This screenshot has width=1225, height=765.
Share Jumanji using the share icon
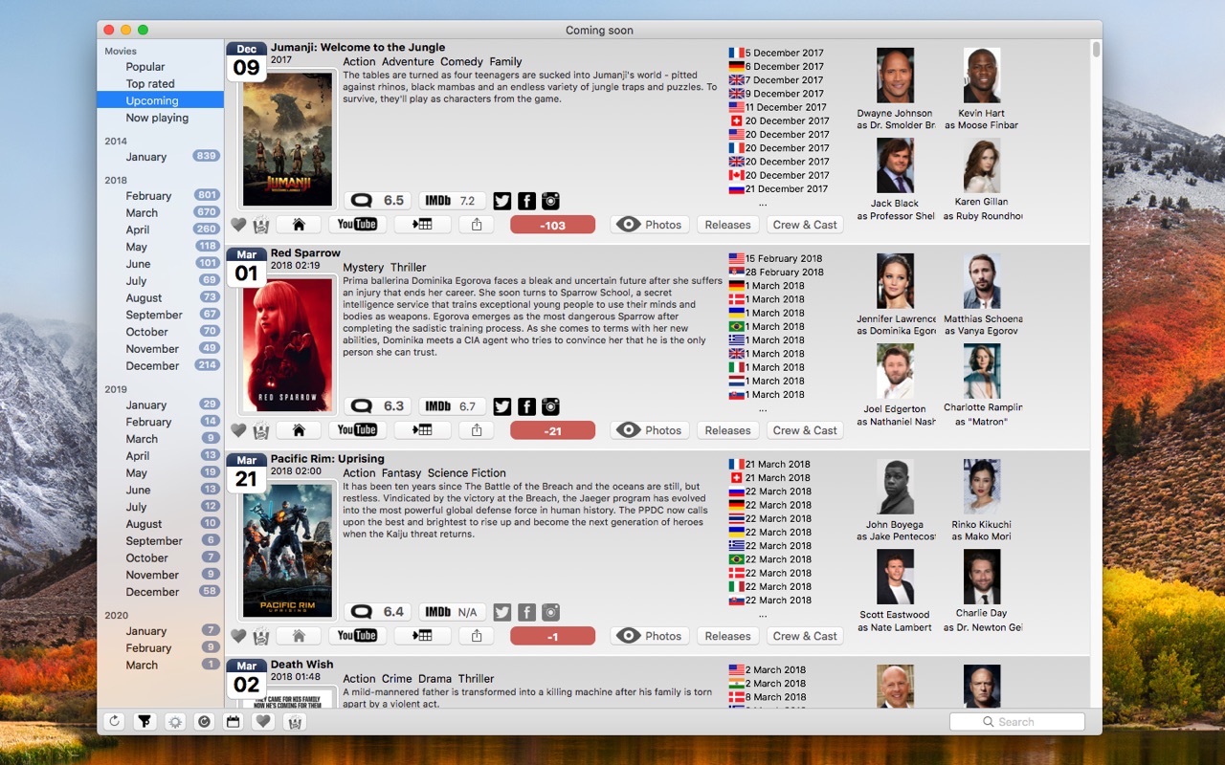point(477,225)
